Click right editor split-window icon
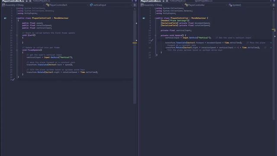277x156 pixels. [x=274, y=5]
